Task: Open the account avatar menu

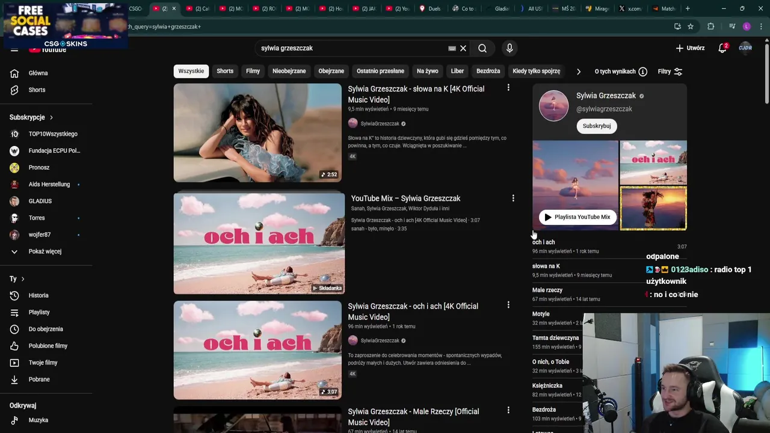Action: (745, 48)
